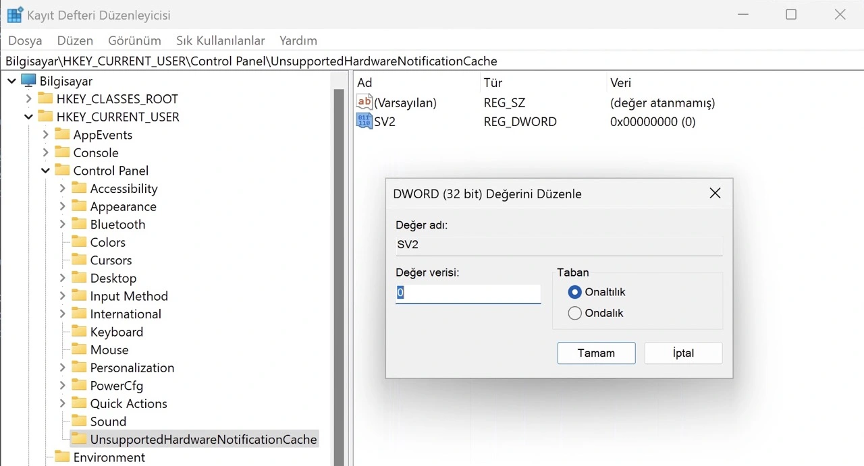
Task: Click the Desktop folder icon
Action: point(79,278)
